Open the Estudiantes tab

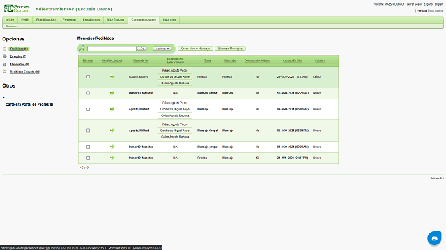91,19
